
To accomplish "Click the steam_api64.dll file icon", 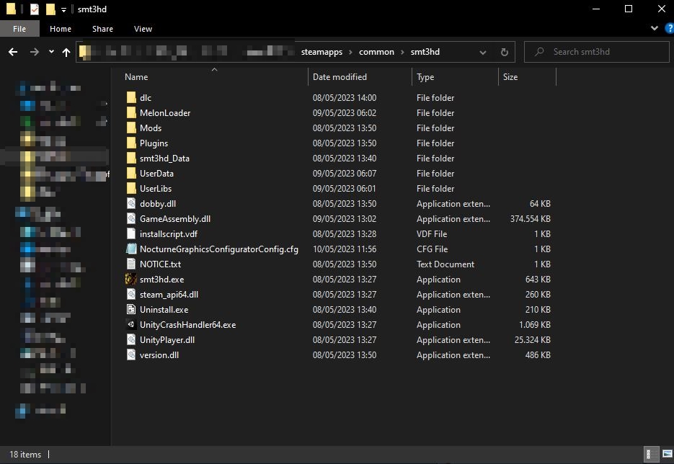I will [131, 294].
